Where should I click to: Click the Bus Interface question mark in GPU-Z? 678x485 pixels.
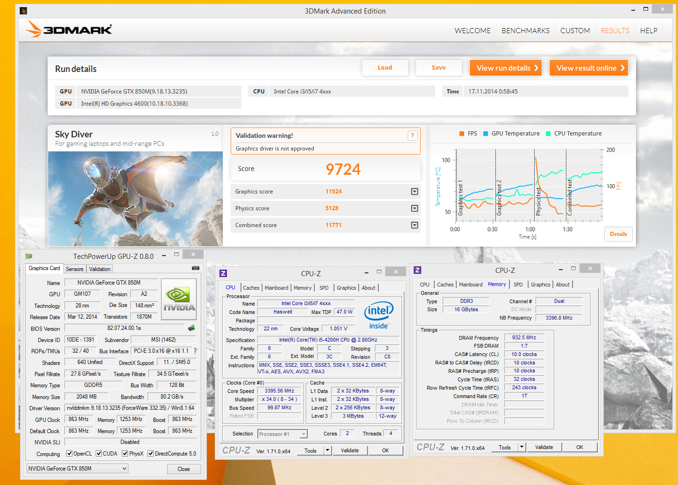pyautogui.click(x=195, y=351)
